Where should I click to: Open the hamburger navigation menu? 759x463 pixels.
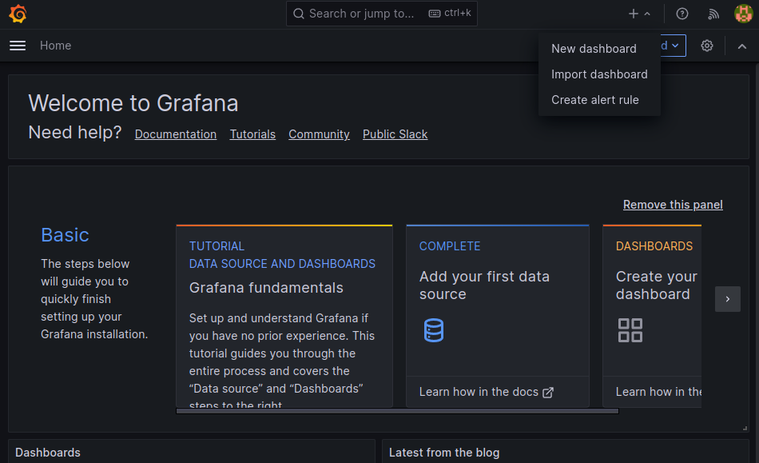18,46
